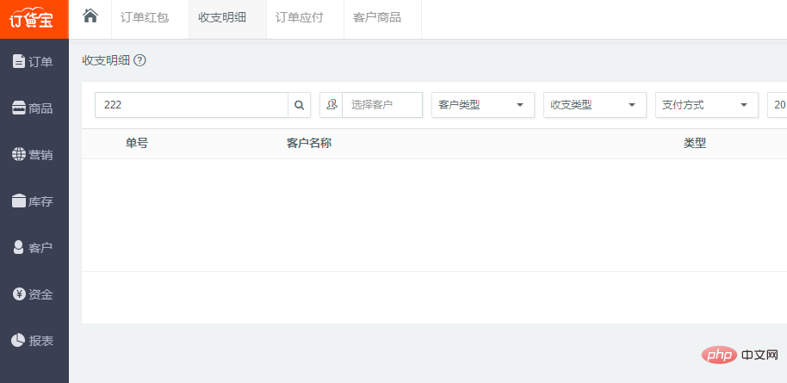Focus the search field containing 222

point(191,105)
